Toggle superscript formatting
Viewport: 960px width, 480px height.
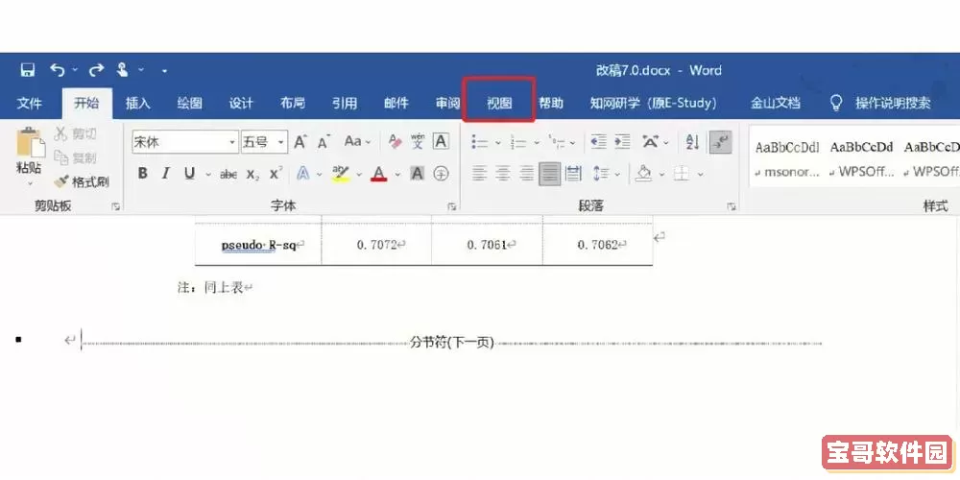click(x=276, y=173)
